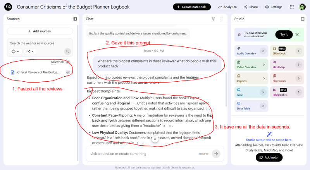Click citation number 2 after stay organized
Image resolution: width=310 pixels, height=170 pixels.
click(x=207, y=108)
